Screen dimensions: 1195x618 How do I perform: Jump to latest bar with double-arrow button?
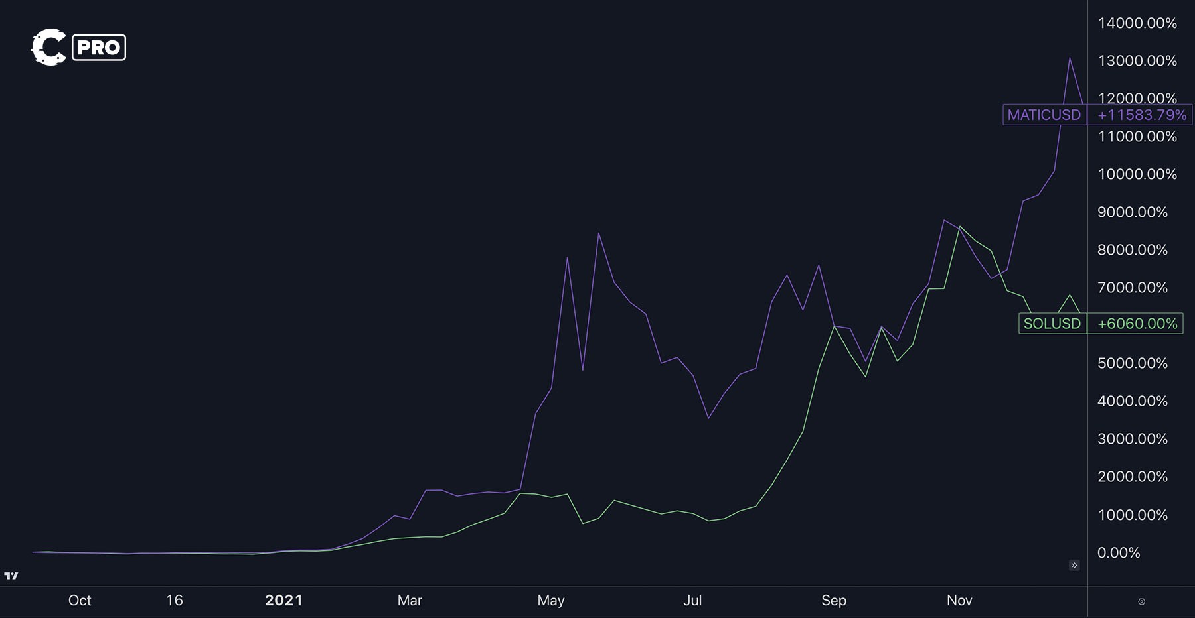click(x=1074, y=565)
